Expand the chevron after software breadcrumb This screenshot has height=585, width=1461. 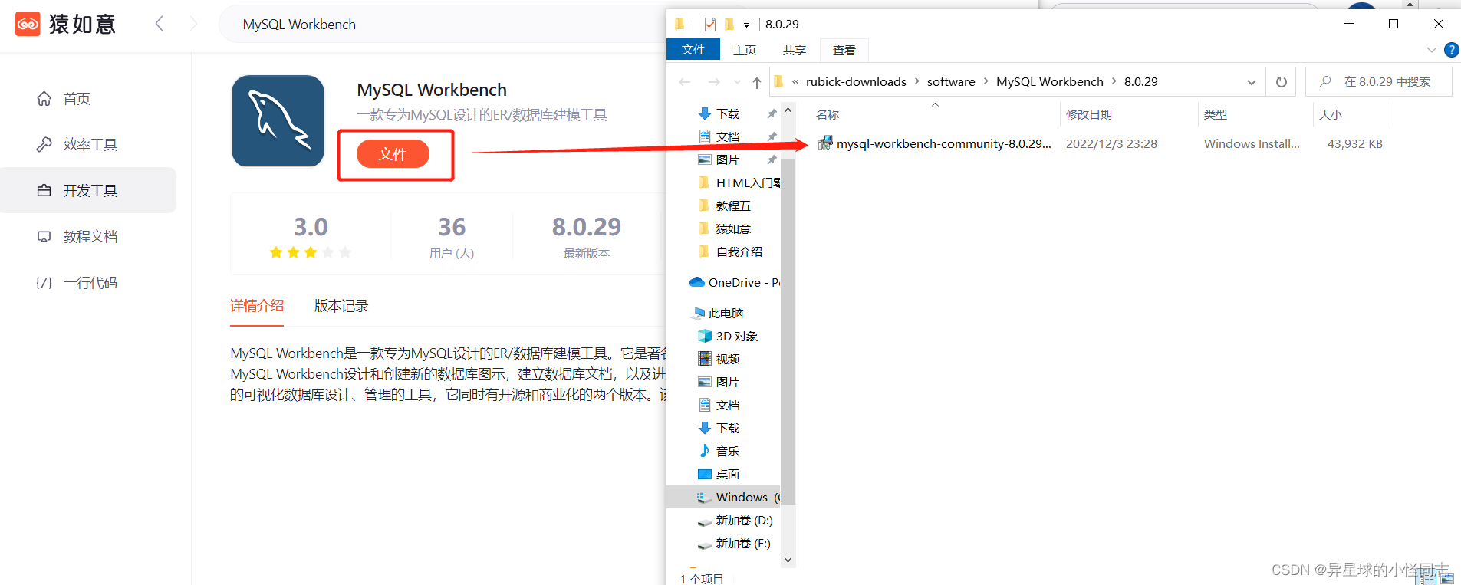tap(986, 81)
